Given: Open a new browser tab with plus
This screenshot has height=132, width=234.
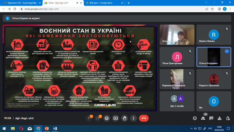Looking at the screenshot, I should pyautogui.click(x=129, y=3).
